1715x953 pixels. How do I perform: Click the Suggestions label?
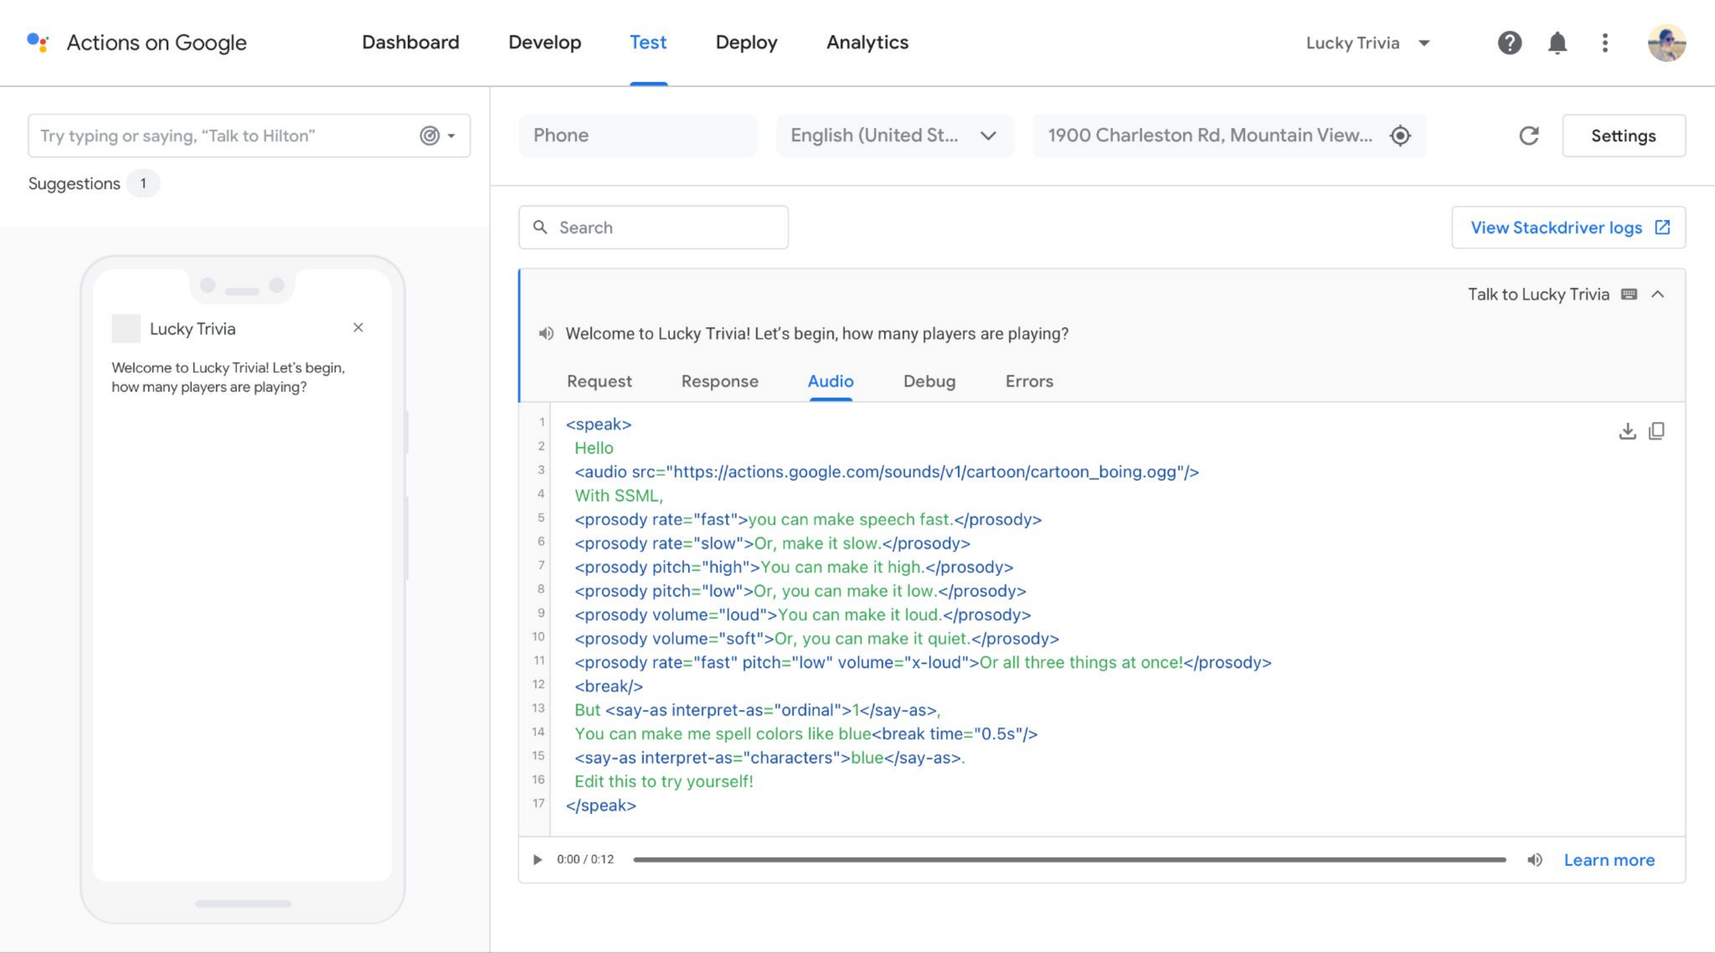coord(74,184)
